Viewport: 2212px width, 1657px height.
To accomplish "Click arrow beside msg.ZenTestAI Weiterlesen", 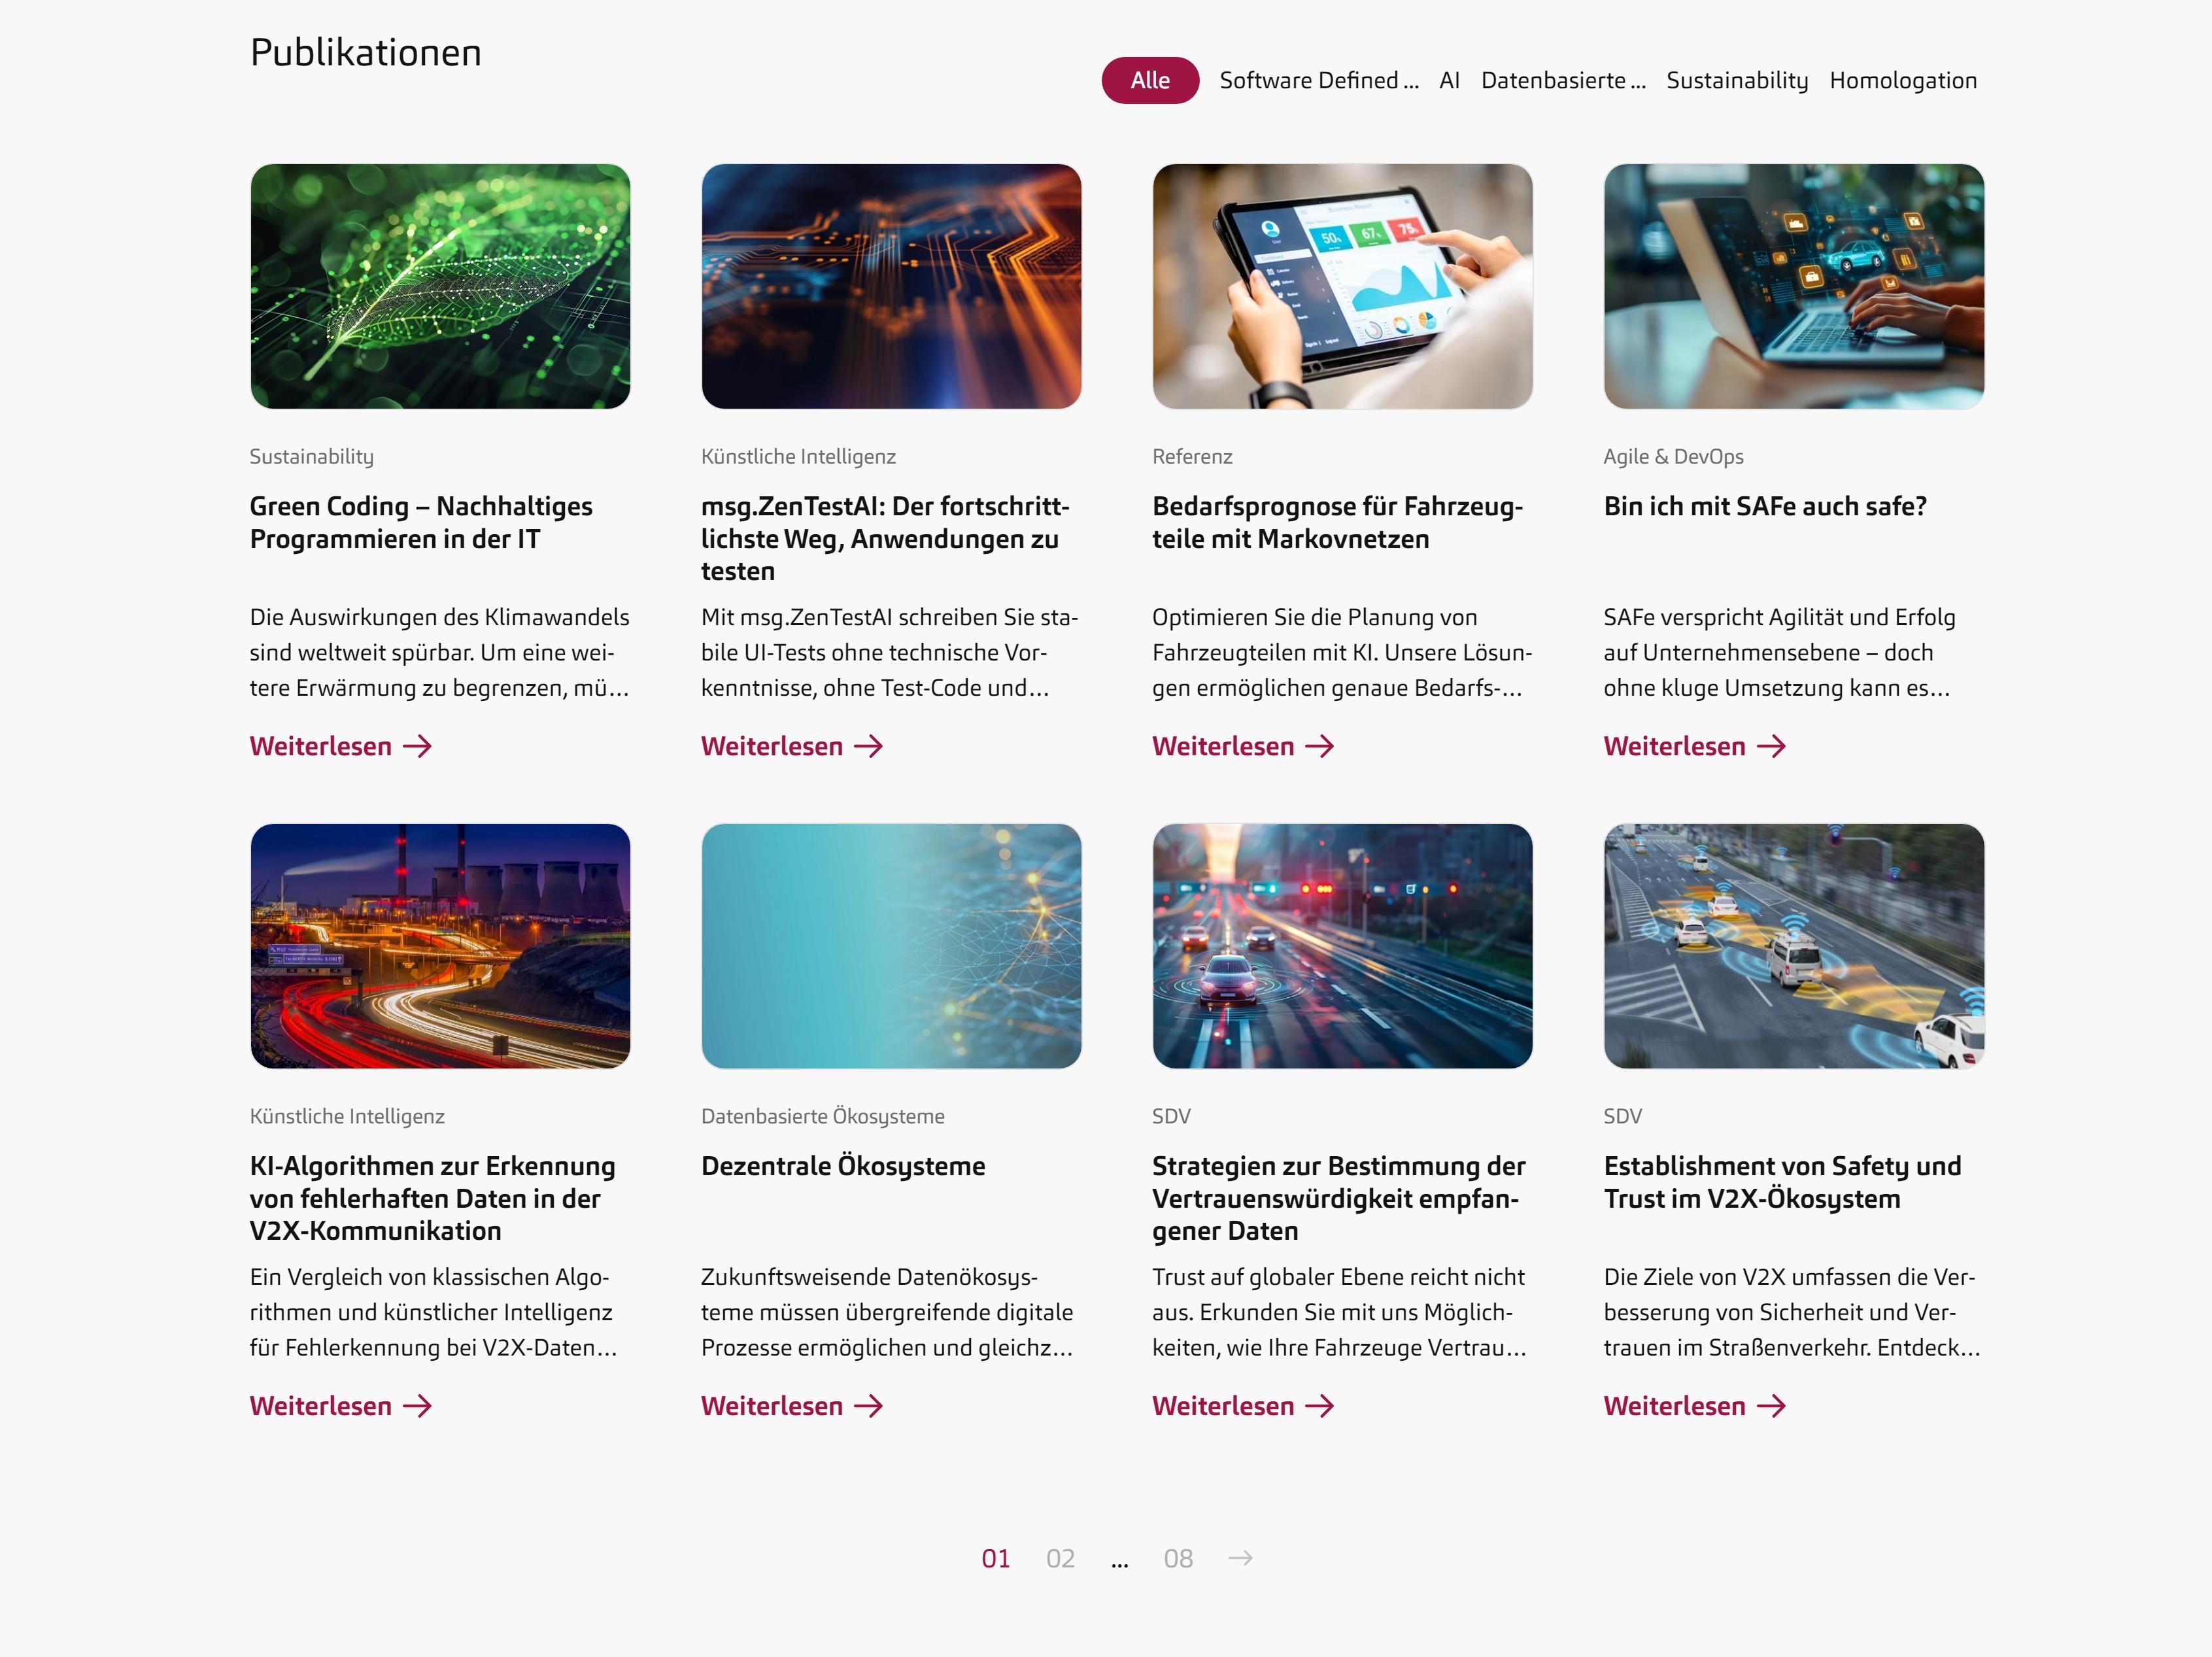I will pyautogui.click(x=868, y=746).
